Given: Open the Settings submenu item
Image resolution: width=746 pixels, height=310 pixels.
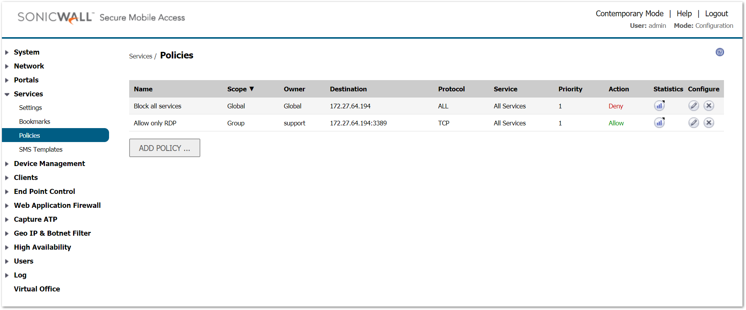Looking at the screenshot, I should pyautogui.click(x=31, y=108).
